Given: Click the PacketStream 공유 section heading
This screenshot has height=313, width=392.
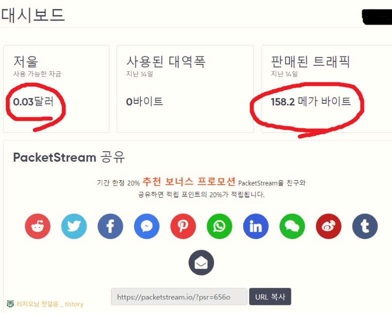Looking at the screenshot, I should coord(69,157).
